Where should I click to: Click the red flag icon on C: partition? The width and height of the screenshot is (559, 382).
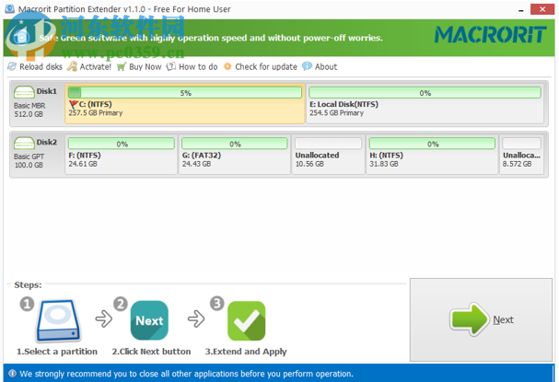74,105
